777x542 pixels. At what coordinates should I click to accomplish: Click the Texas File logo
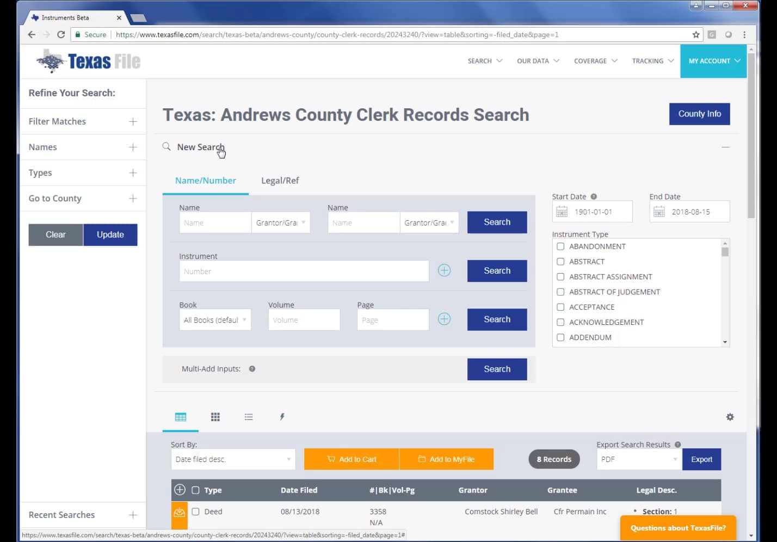pyautogui.click(x=88, y=61)
